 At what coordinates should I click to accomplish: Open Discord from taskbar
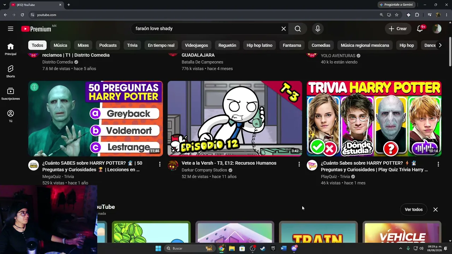pyautogui.click(x=294, y=248)
